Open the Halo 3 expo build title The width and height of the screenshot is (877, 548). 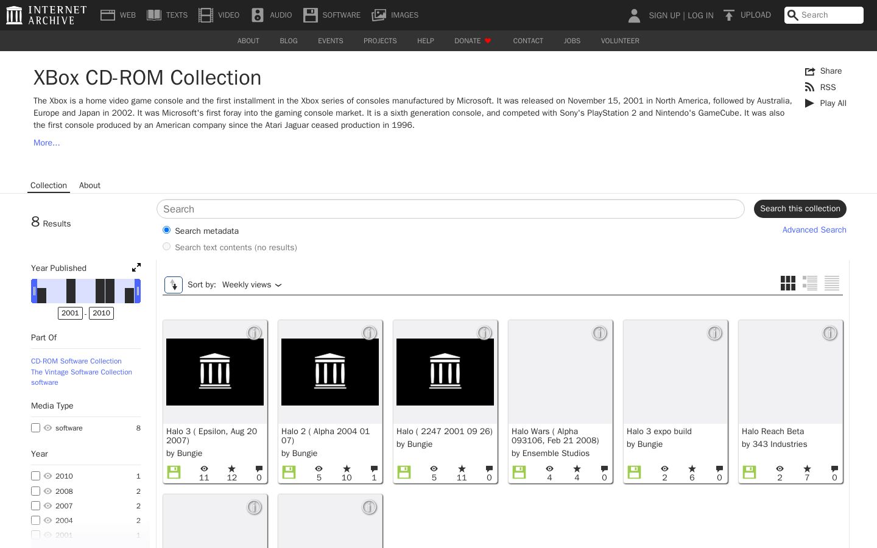coord(659,431)
